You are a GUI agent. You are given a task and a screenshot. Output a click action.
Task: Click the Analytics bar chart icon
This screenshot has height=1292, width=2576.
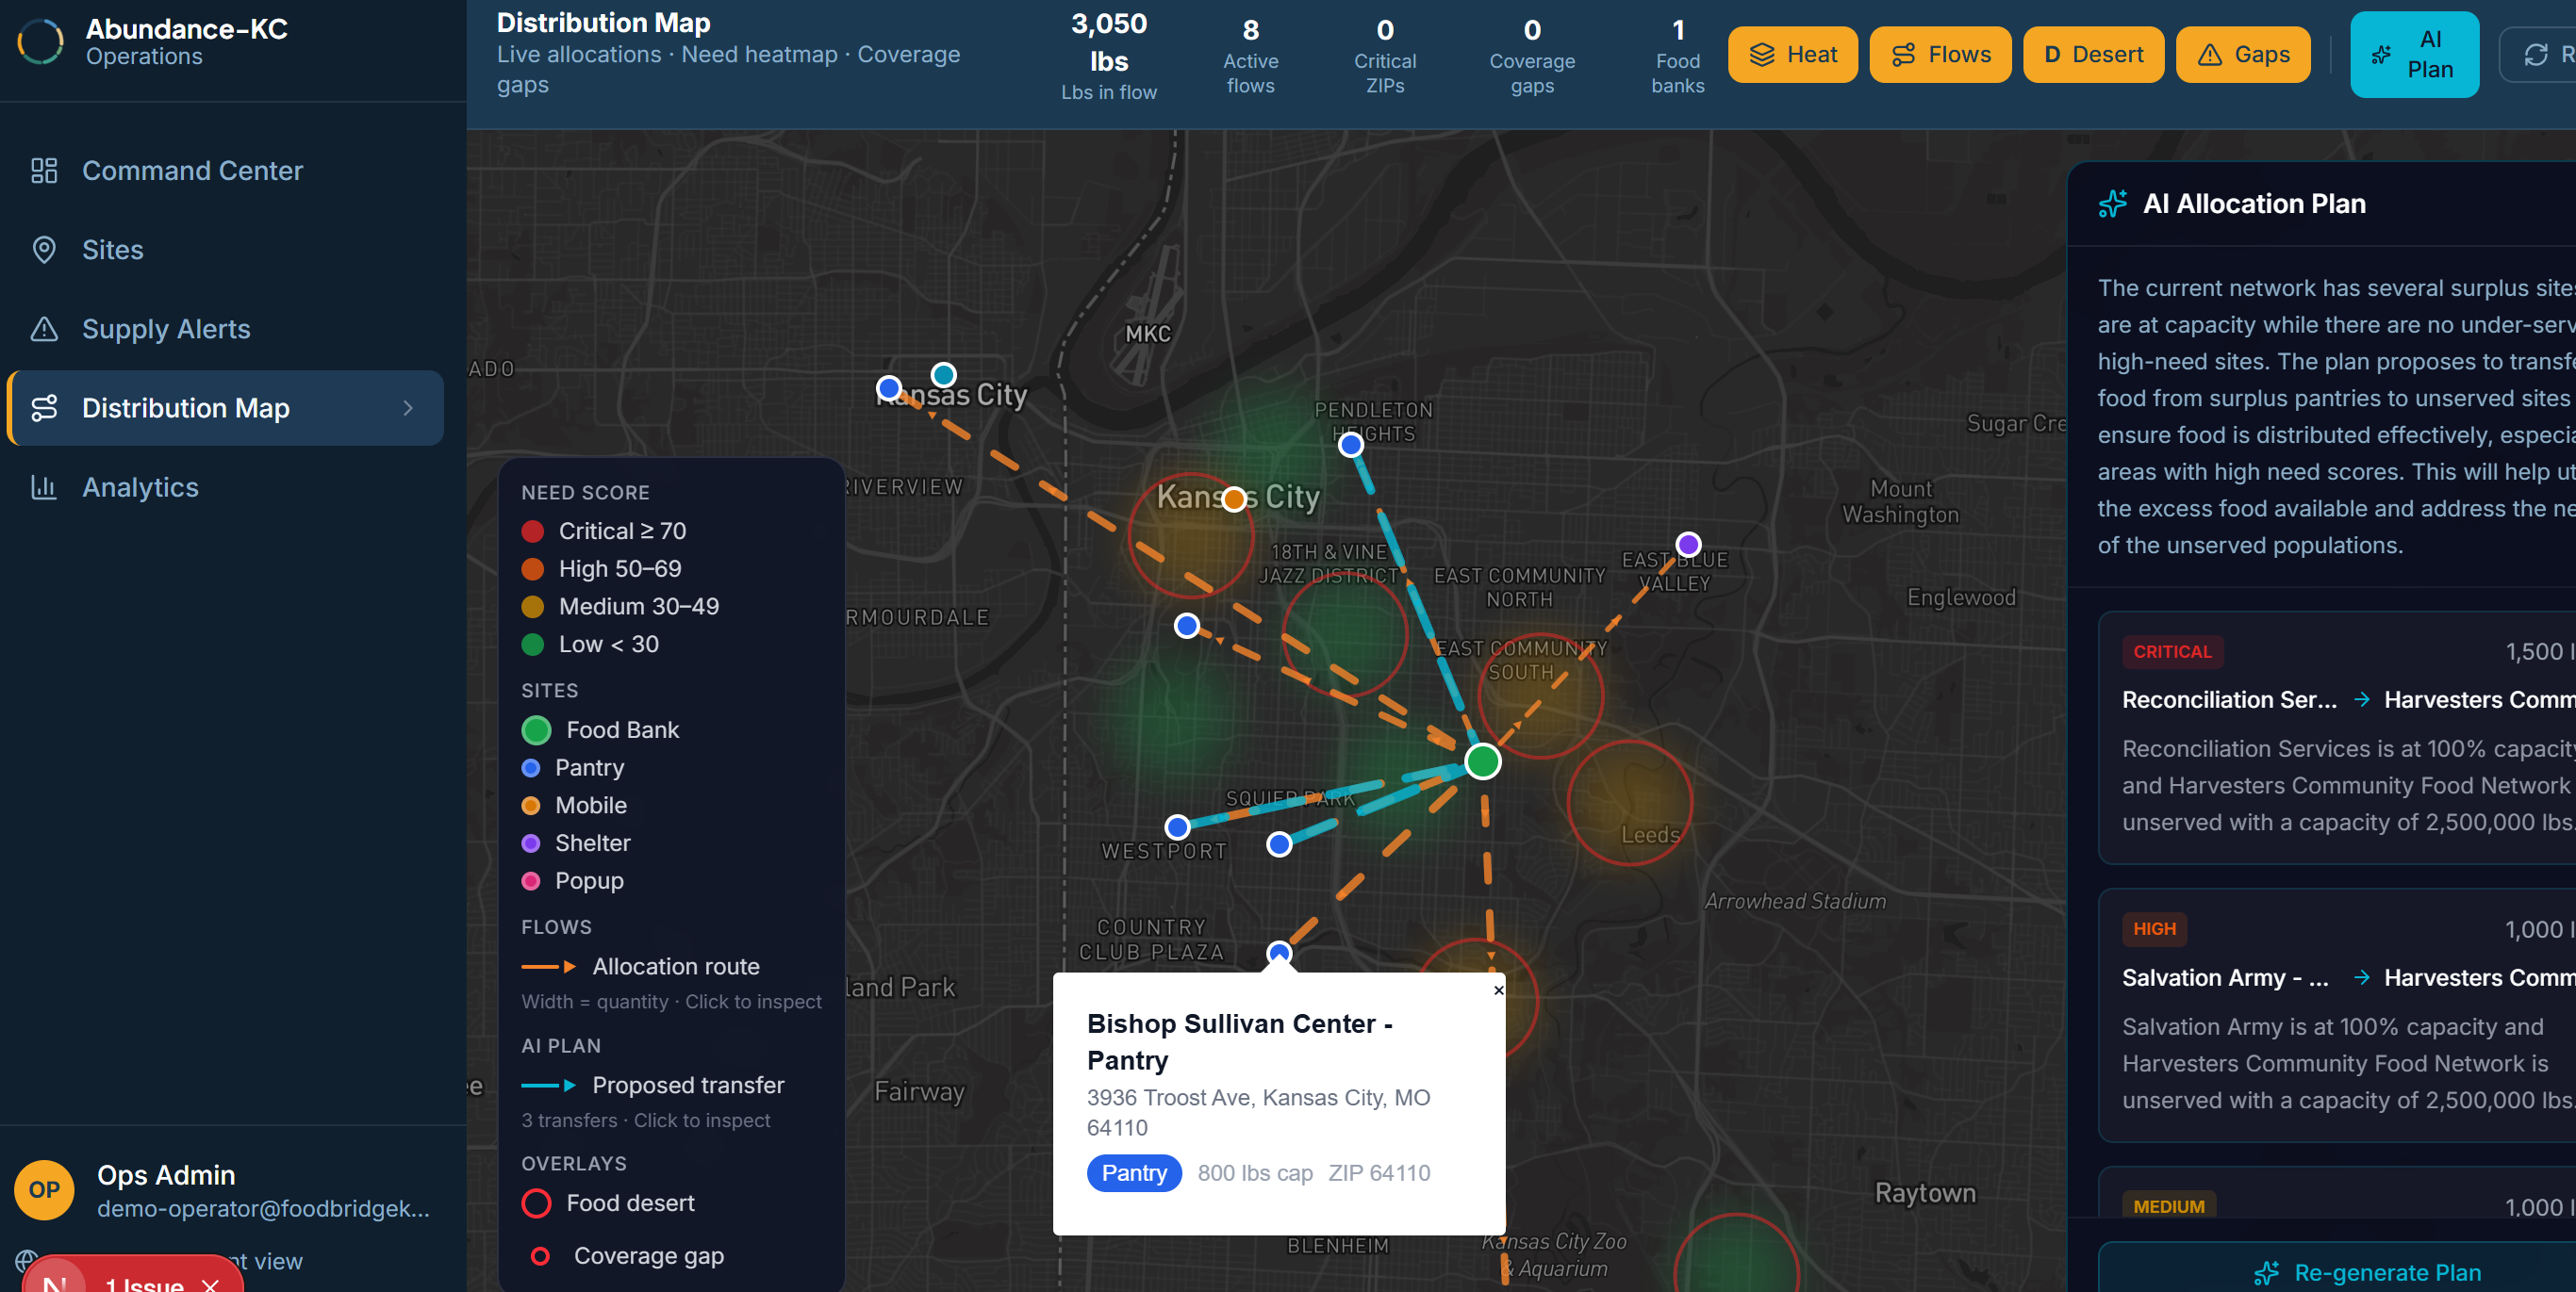coord(44,487)
